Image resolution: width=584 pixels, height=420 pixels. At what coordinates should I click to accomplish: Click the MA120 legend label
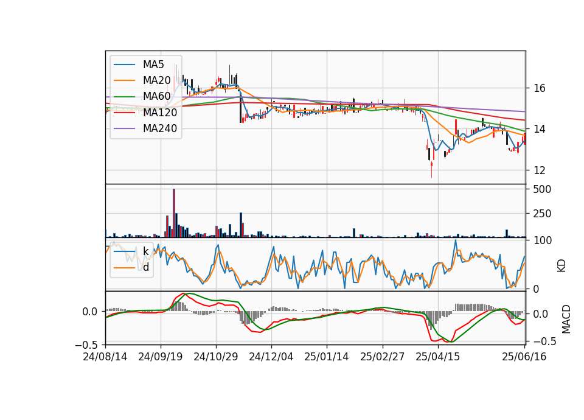pyautogui.click(x=160, y=113)
